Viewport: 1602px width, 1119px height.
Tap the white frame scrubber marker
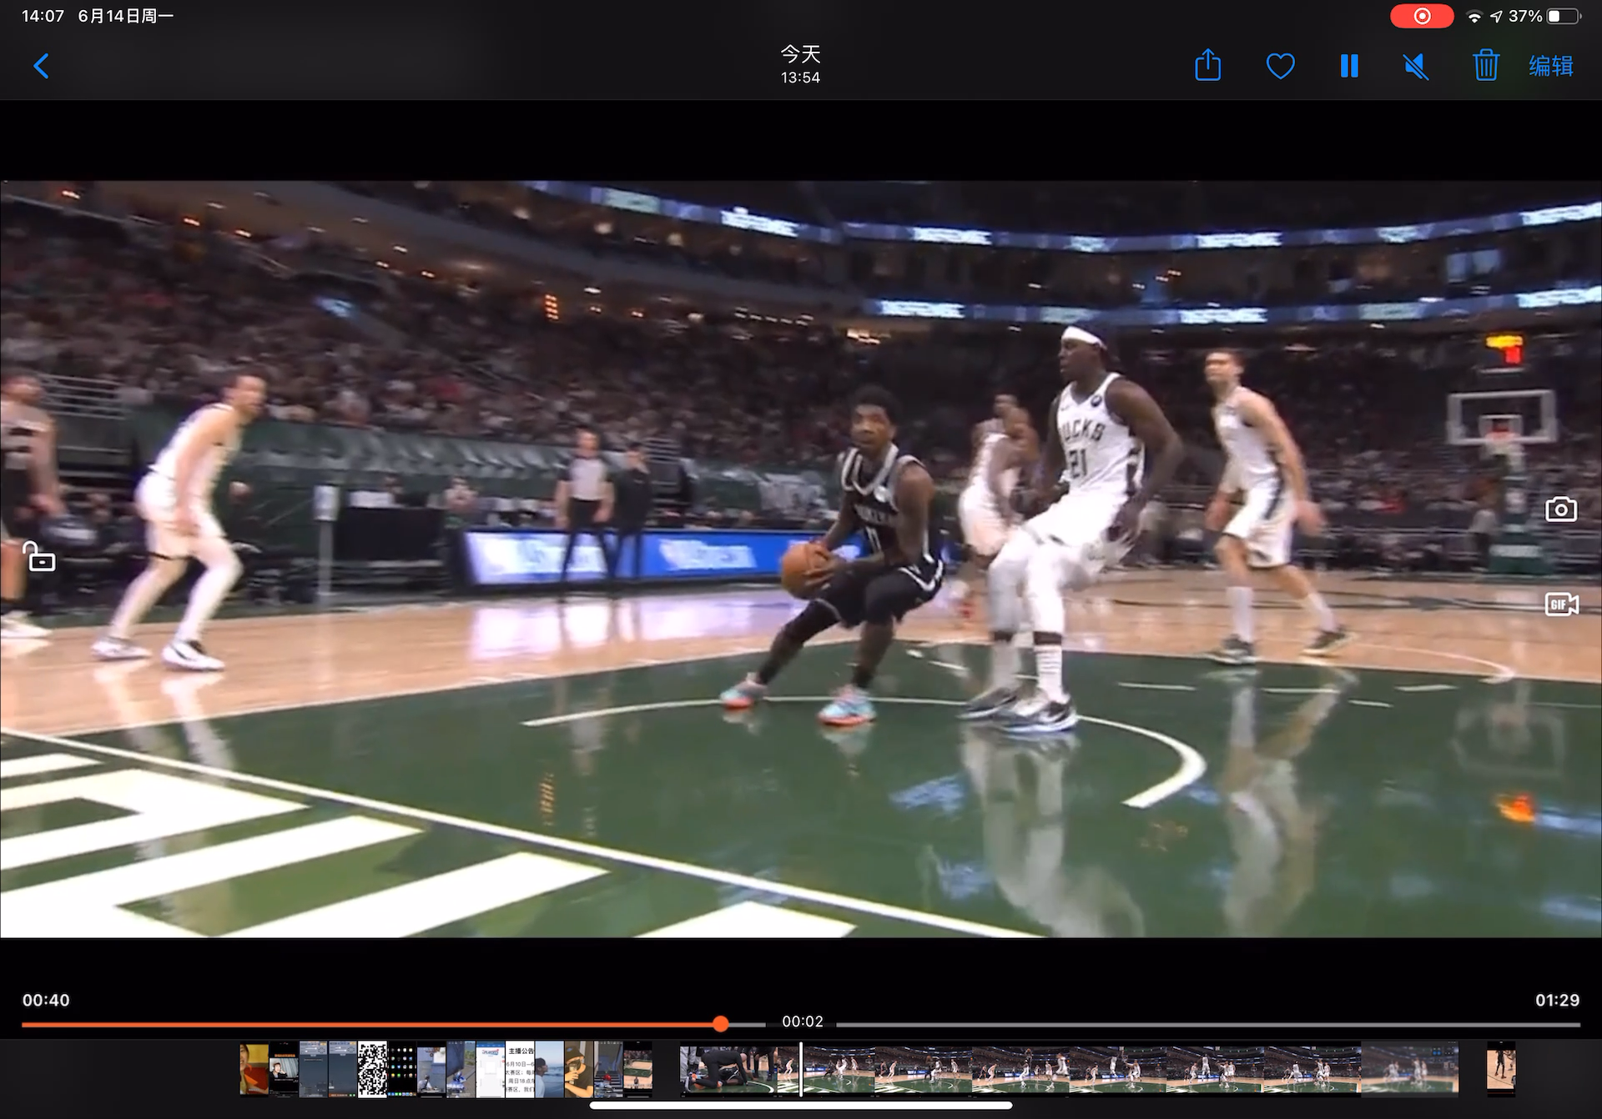801,1068
